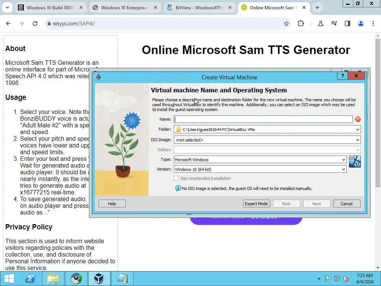
Task: Reload the tetyys.com page
Action: [35, 23]
